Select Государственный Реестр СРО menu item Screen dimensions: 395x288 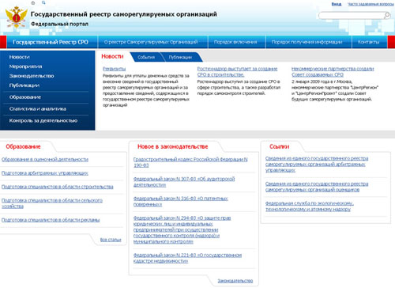51,42
